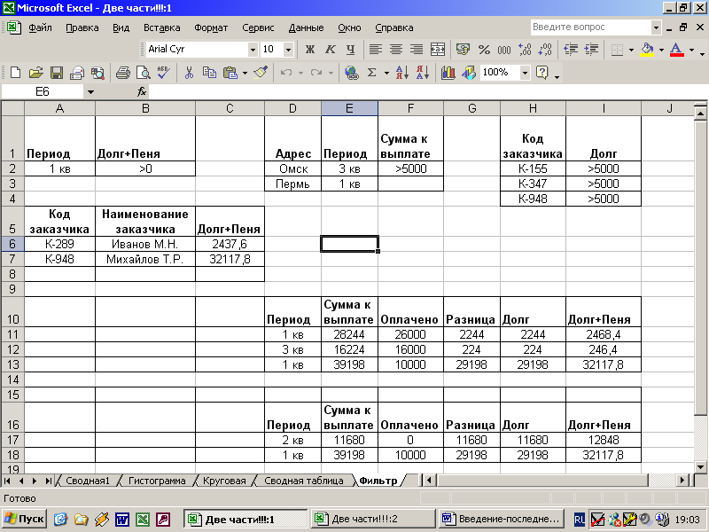Open the Name Box dropdown arrow

click(90, 92)
